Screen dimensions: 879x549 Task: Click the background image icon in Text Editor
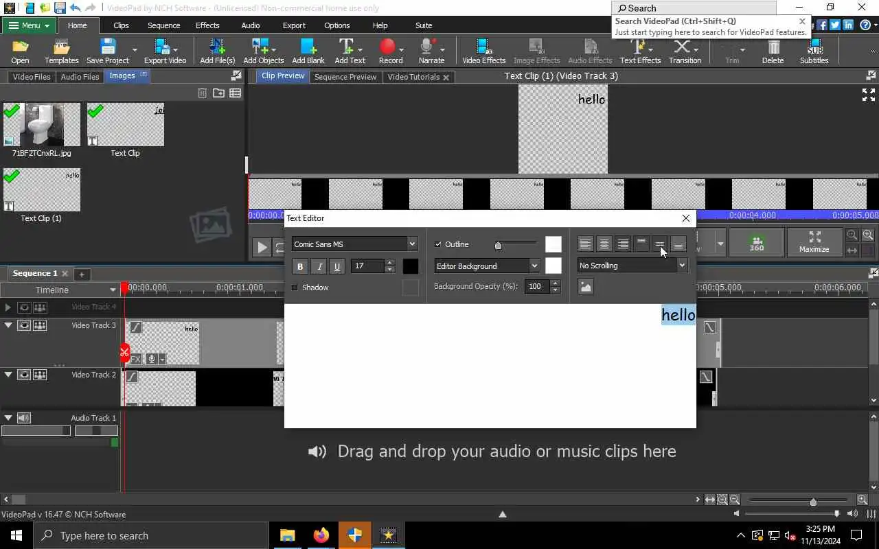[x=585, y=287]
